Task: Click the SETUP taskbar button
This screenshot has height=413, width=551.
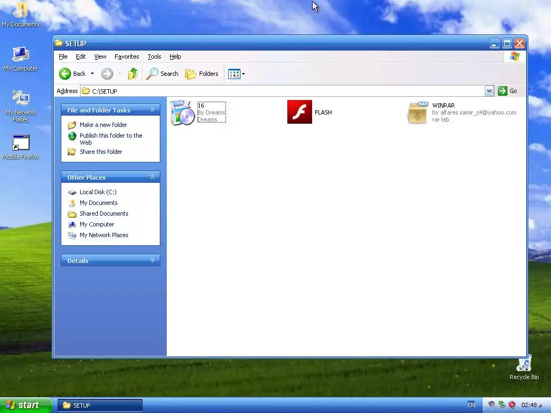Action: click(100, 405)
